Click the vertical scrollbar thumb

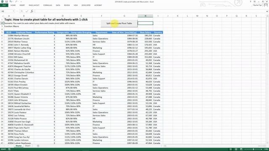point(267,35)
